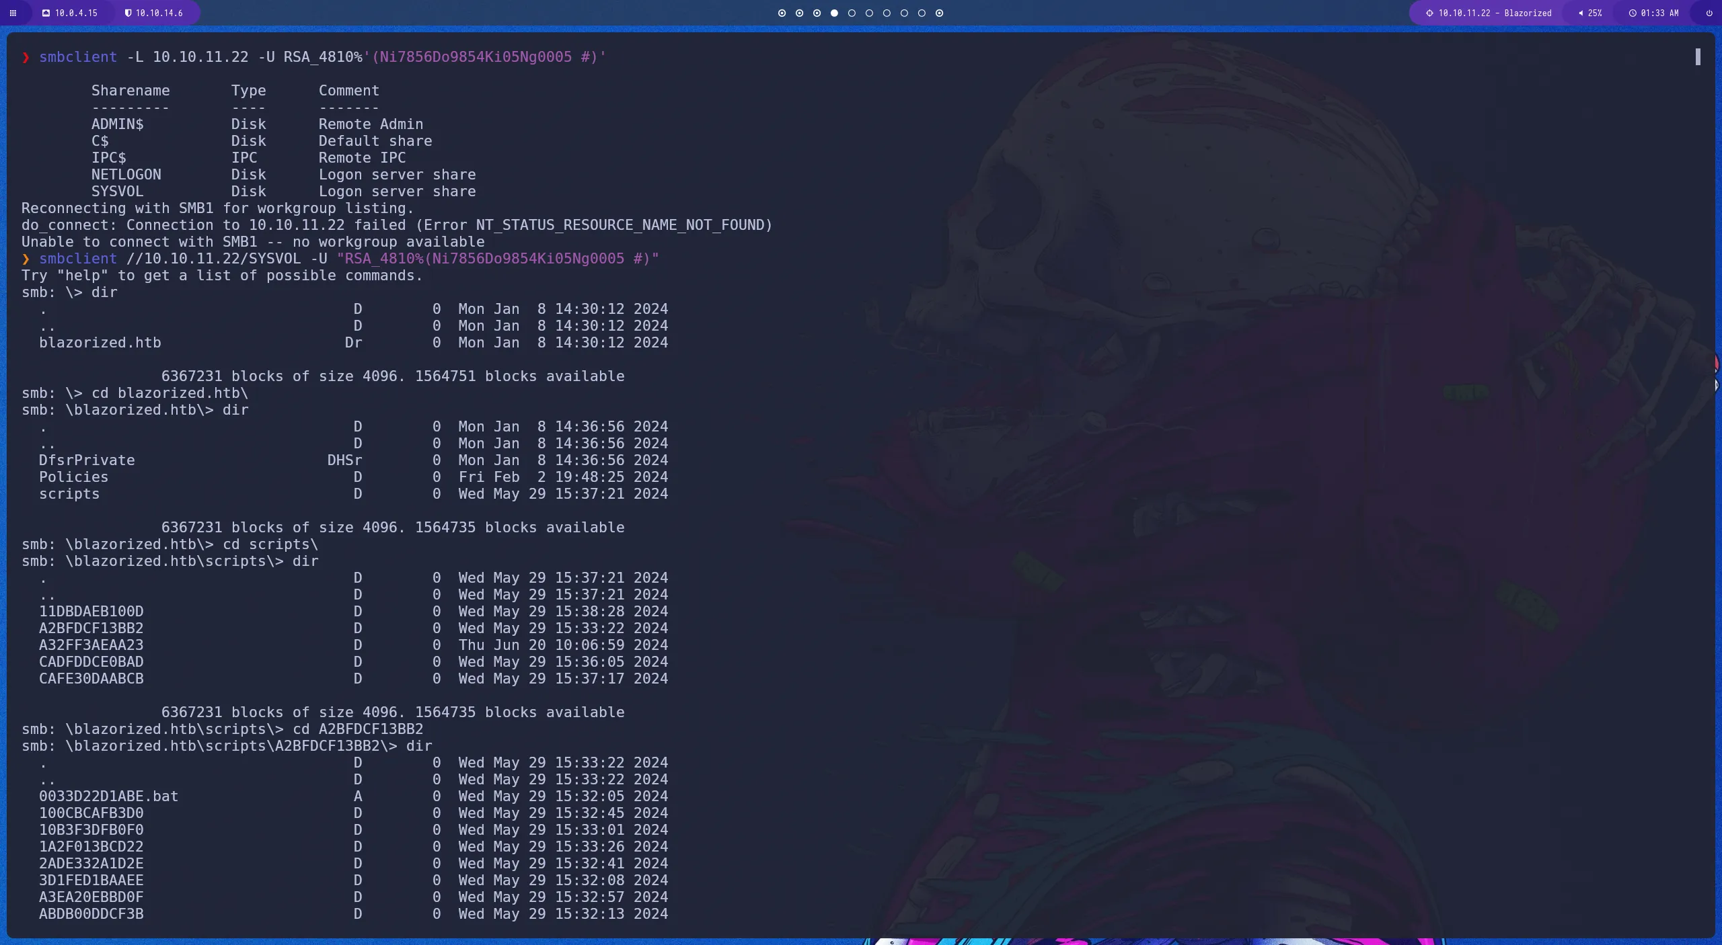Switch to the third workspace dot
Screen dimensions: 1722x945
pyautogui.click(x=817, y=13)
